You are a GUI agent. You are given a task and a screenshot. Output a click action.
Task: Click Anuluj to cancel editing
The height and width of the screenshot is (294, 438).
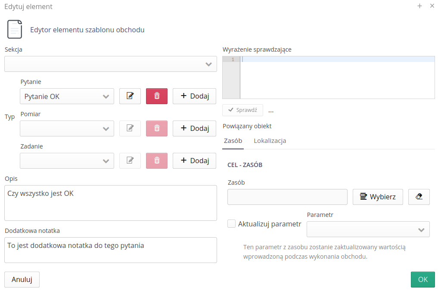(22, 279)
